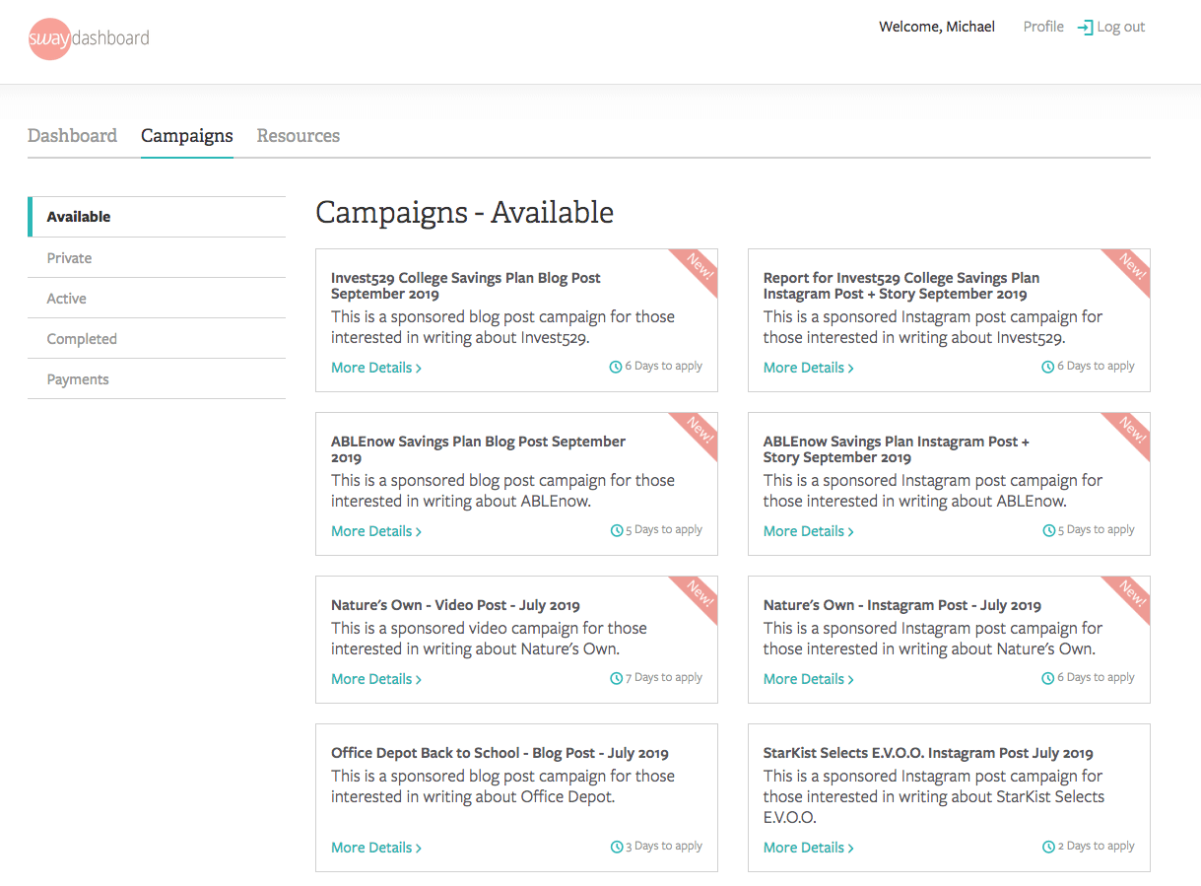Click "2 Days to apply" on StarKist card

pos(1096,847)
